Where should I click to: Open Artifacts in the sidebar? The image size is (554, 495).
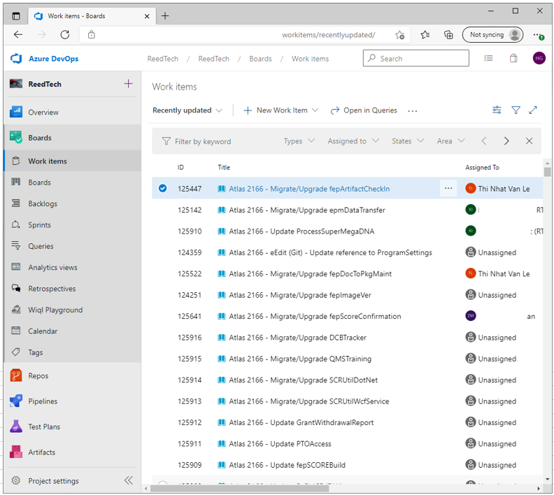[x=41, y=452]
